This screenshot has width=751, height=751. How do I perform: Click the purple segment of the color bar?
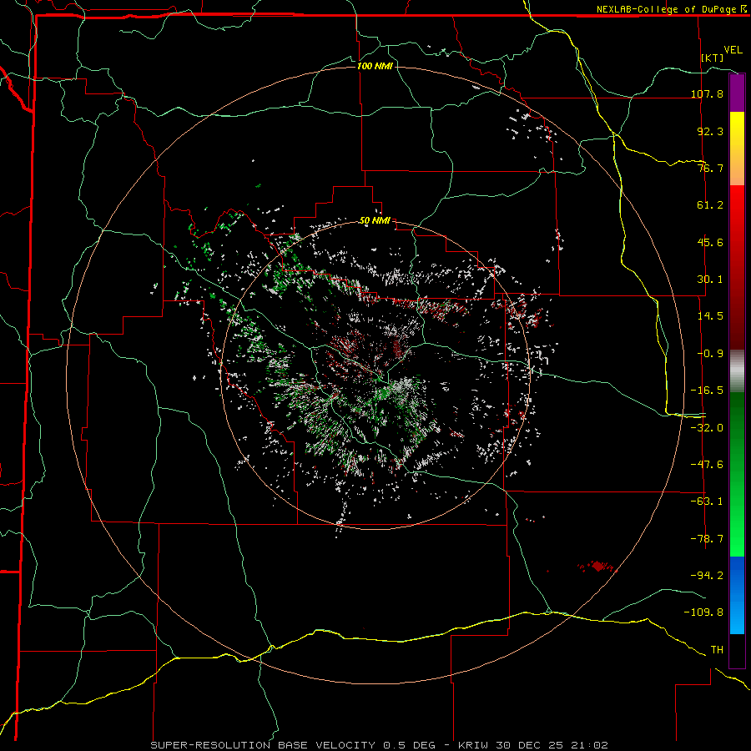click(x=737, y=93)
